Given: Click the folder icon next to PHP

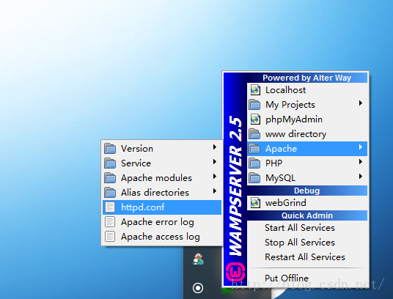Looking at the screenshot, I should click(x=254, y=163).
